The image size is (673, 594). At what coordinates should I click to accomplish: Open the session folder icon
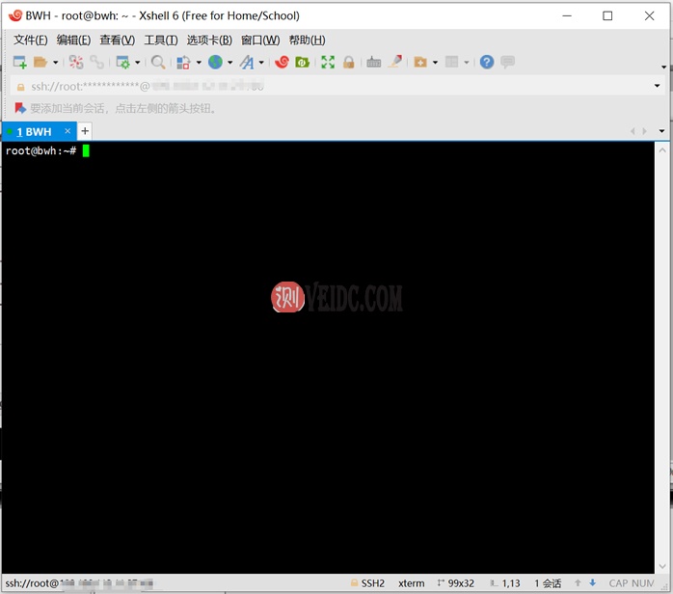[x=40, y=63]
